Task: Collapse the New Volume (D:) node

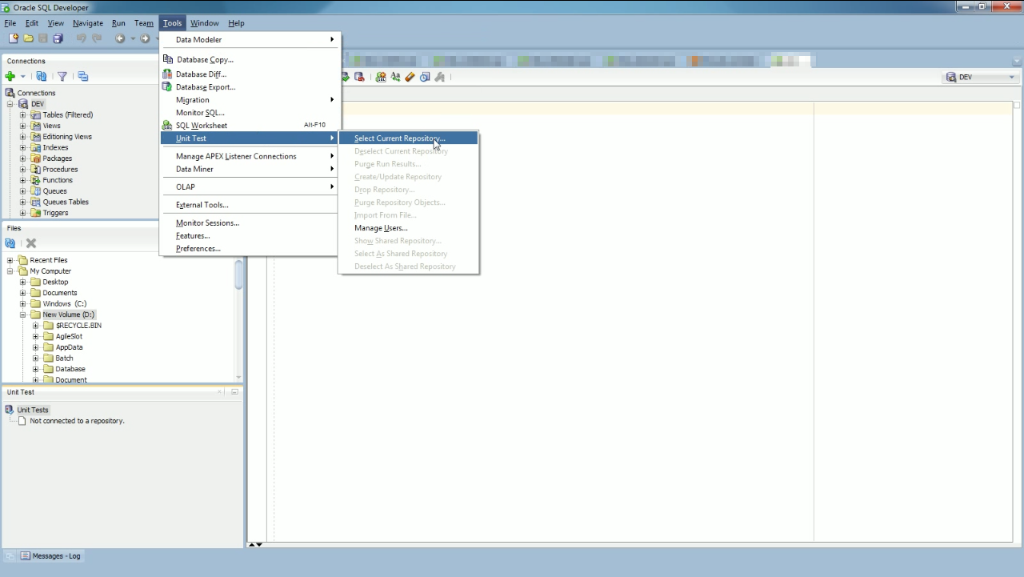Action: [23, 315]
